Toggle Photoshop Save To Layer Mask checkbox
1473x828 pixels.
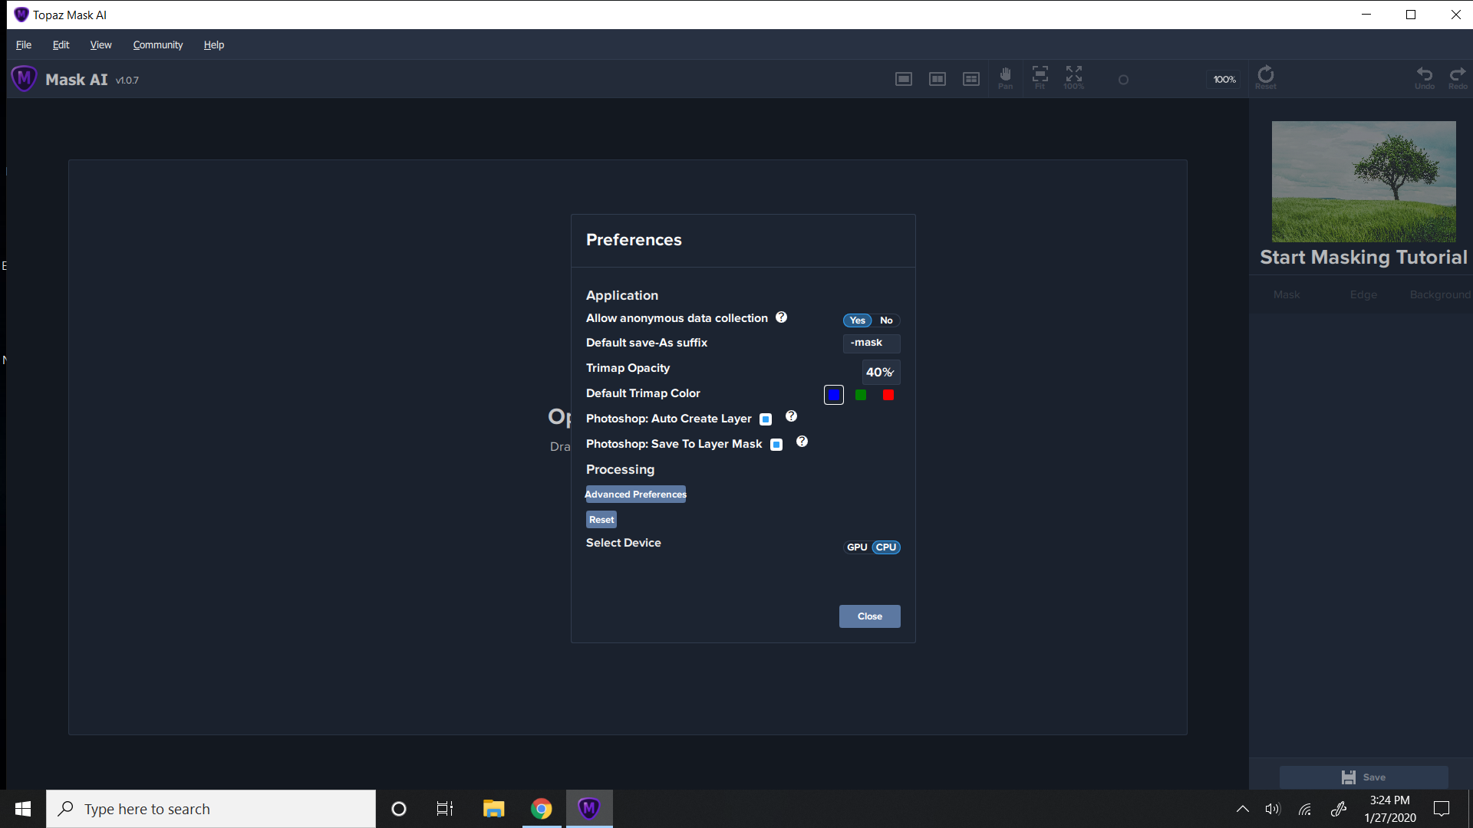point(776,445)
